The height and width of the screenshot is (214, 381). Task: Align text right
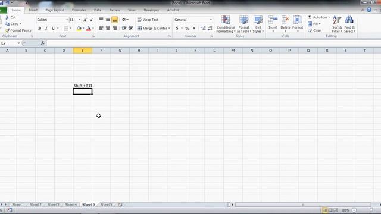[x=115, y=28]
